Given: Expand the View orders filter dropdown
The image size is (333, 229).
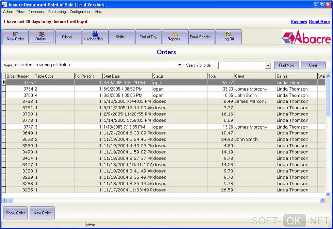Looking at the screenshot, I should click(180, 65).
